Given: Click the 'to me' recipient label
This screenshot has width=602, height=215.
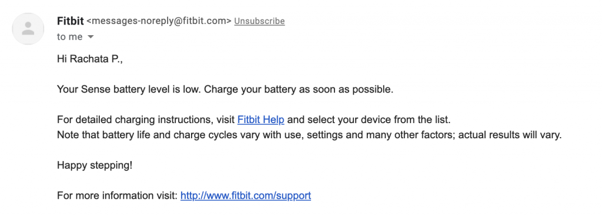Looking at the screenshot, I should 70,37.
